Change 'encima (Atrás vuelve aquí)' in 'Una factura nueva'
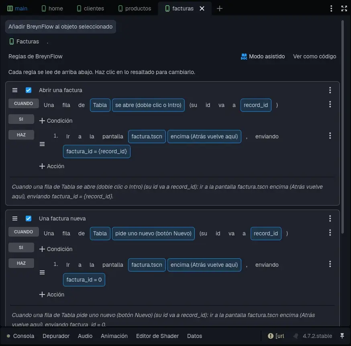 point(204,265)
